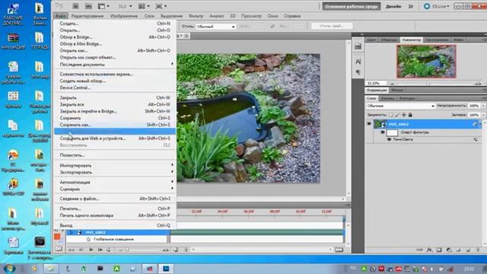This screenshot has height=274, width=487.
Task: Click the add layer style fx icon
Action: [429, 250]
